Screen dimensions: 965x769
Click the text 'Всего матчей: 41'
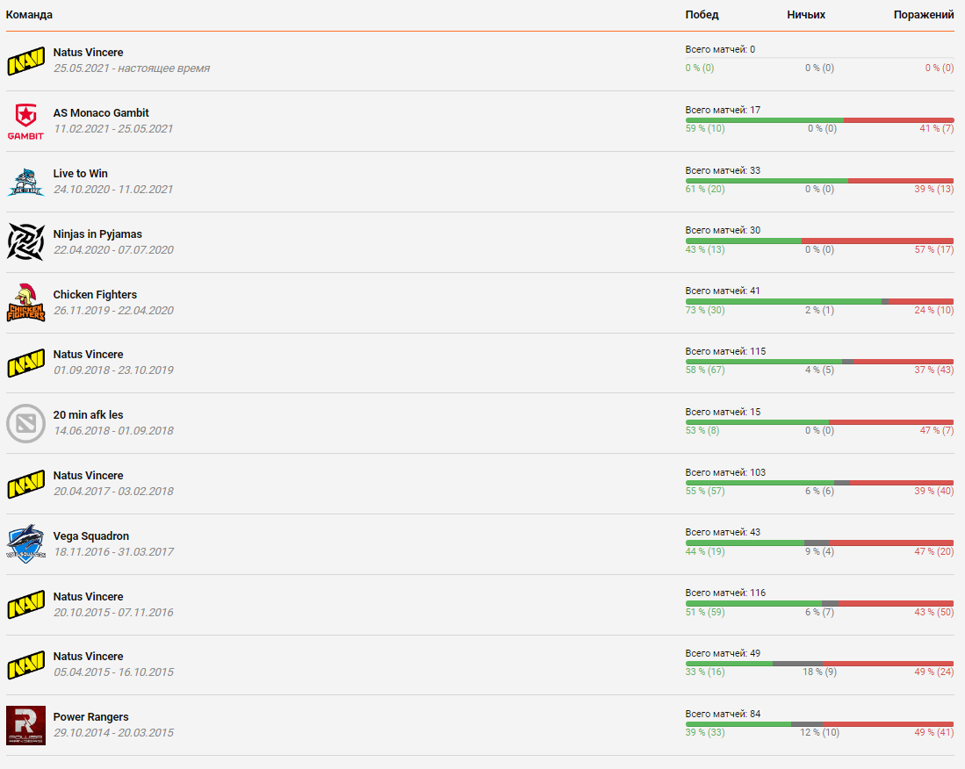click(724, 291)
